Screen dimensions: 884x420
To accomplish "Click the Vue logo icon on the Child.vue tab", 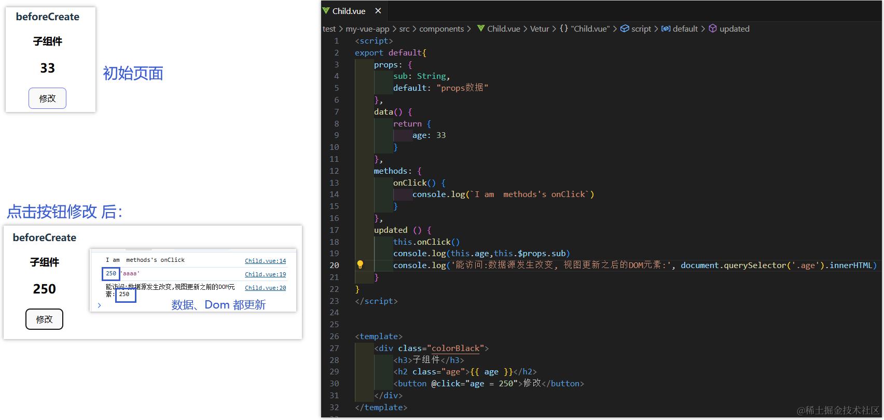I will [326, 11].
